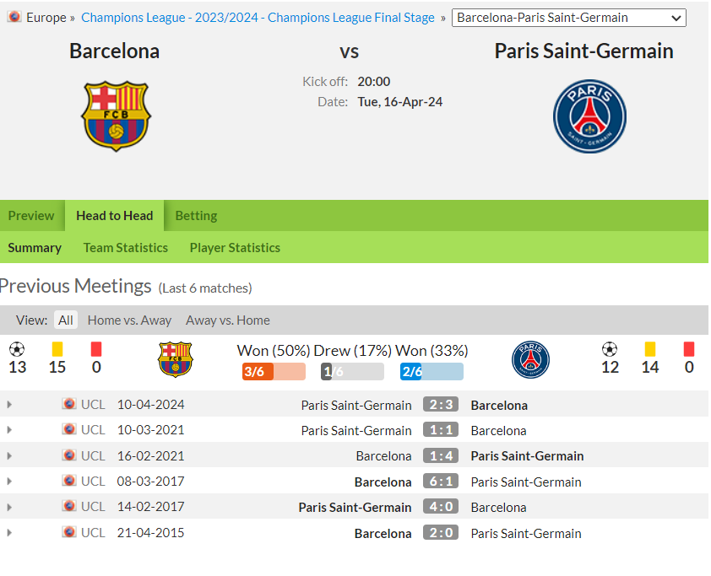The image size is (711, 576).
Task: Open the Barcelona-Paris Saint-Germain match dropdown
Action: click(568, 18)
